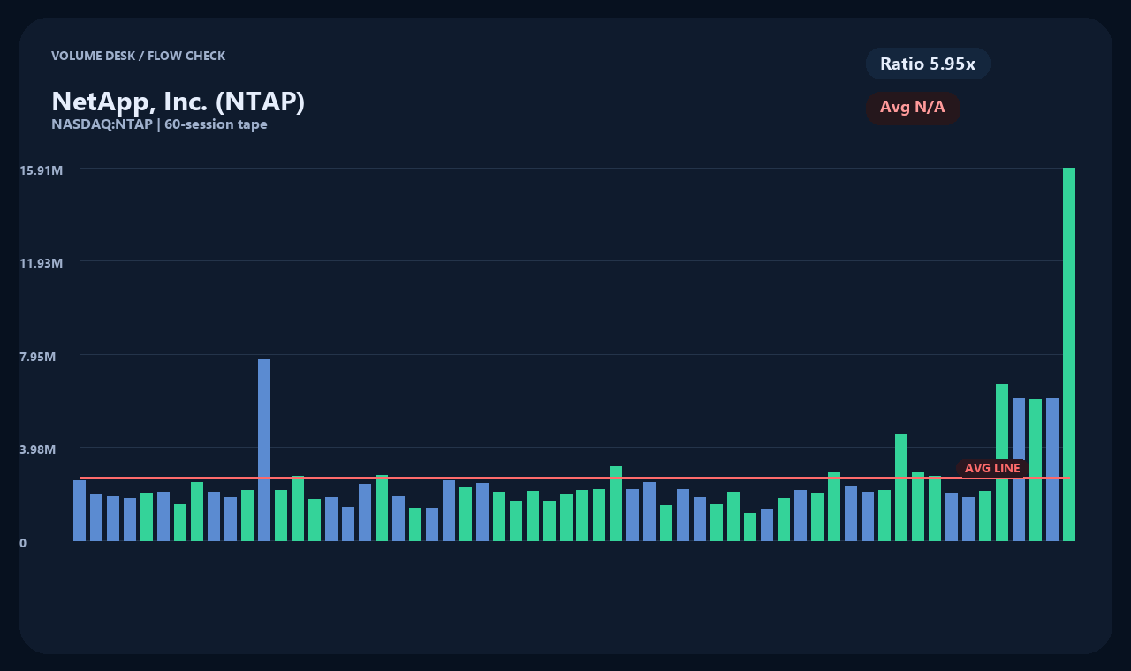Viewport: 1131px width, 671px height.
Task: Click the 15.91M axis label
Action: pos(41,170)
